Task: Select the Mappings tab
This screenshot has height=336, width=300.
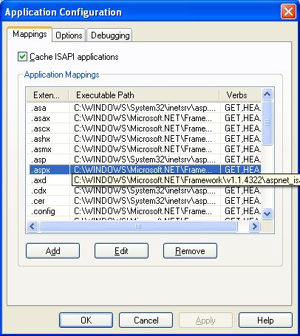Action: point(30,34)
